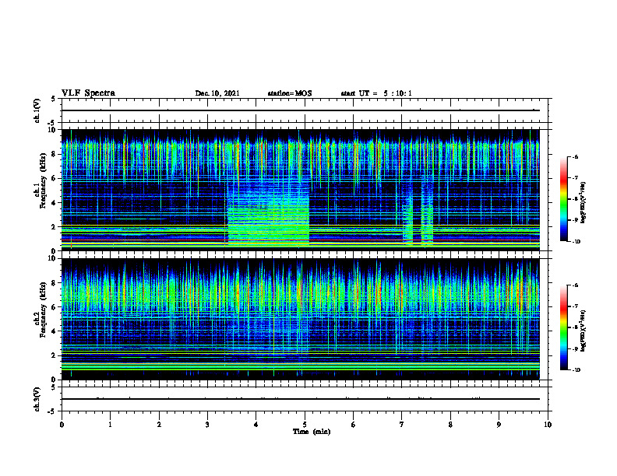This screenshot has width=617, height=476.
Task: Click the date text "Dec. 10, 2021"
Action: pyautogui.click(x=217, y=93)
